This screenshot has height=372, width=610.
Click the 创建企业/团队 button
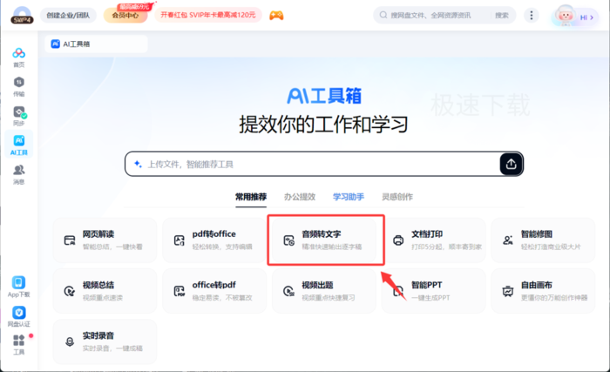pyautogui.click(x=68, y=15)
